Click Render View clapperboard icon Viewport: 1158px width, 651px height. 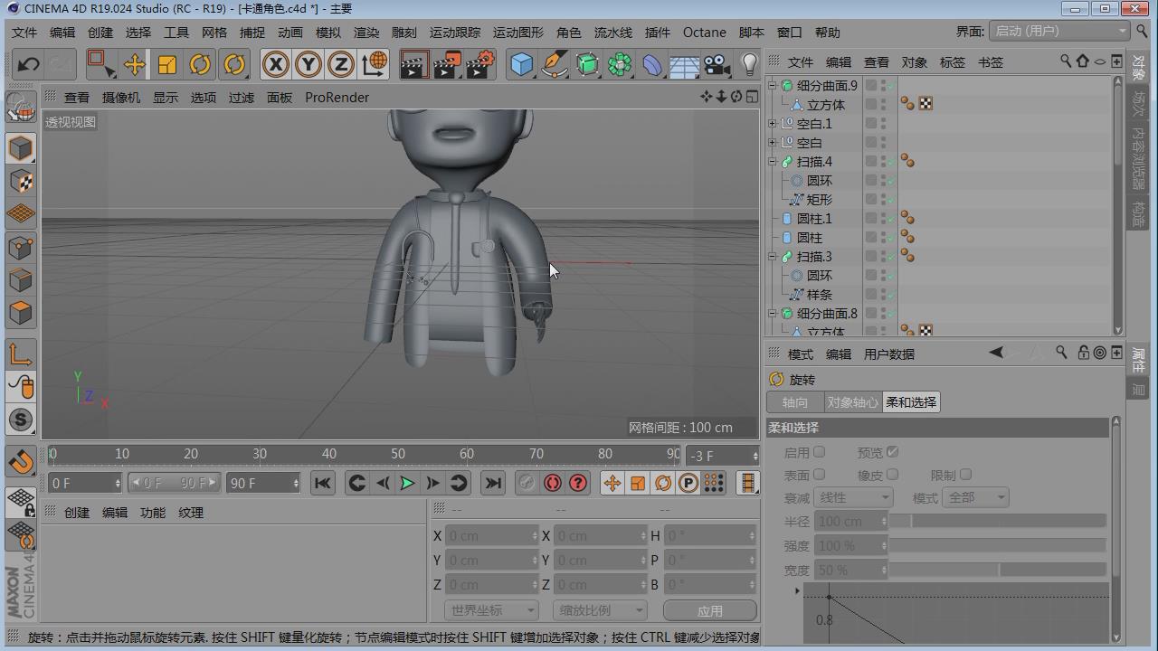pyautogui.click(x=413, y=64)
